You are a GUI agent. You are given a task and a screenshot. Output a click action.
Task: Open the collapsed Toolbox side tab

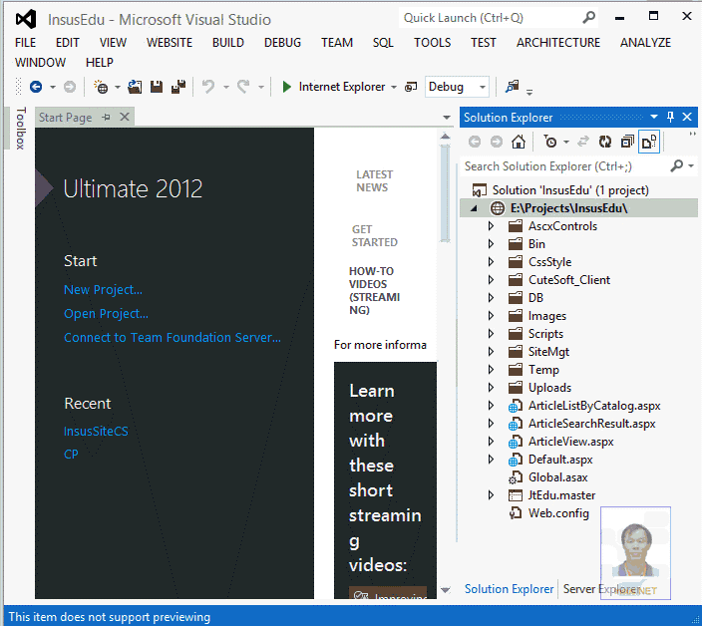click(20, 128)
